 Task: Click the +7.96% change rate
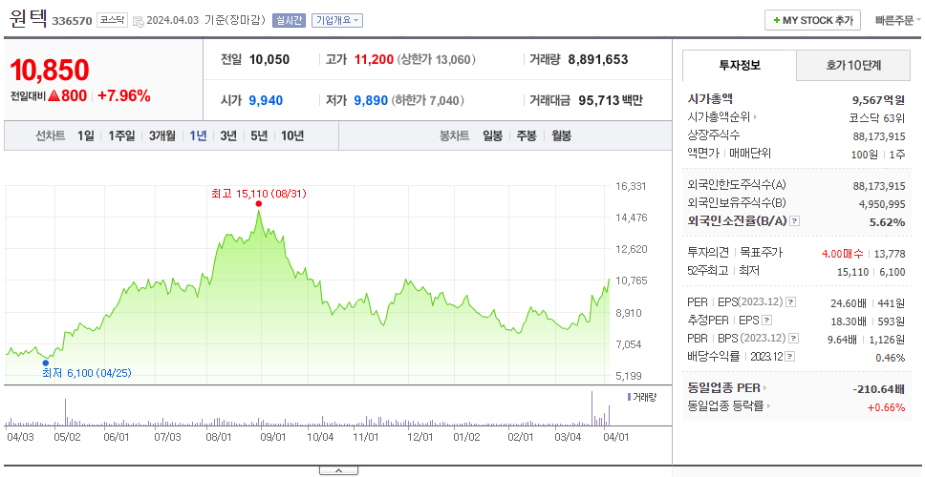[124, 96]
